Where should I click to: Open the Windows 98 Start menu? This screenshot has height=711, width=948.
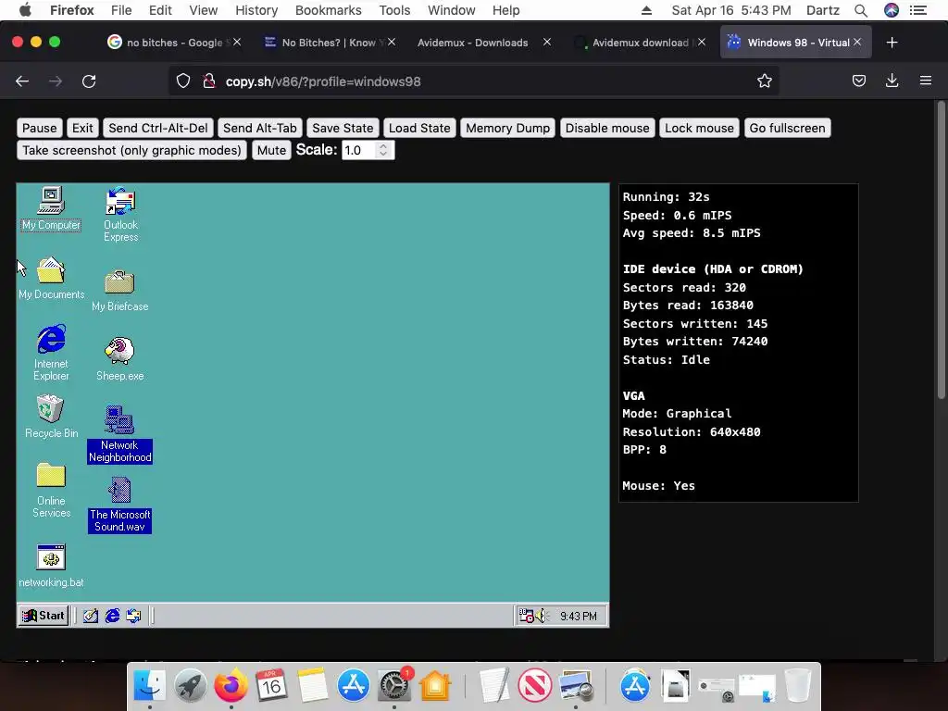(43, 616)
